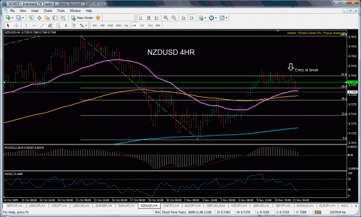Viewport: 361px width, 217px height.
Task: Select the H4 timeframe button
Action: (x=134, y=25)
